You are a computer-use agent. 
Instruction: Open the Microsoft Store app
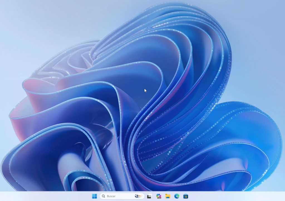(x=186, y=196)
